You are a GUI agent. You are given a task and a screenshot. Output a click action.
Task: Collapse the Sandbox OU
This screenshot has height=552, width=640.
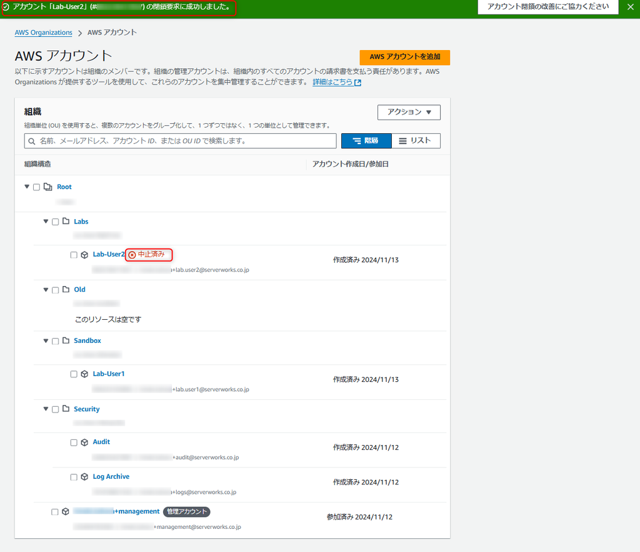[x=46, y=340]
